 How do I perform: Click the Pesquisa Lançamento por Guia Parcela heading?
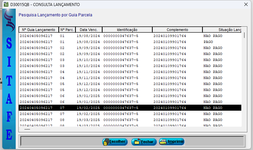(x=55, y=15)
